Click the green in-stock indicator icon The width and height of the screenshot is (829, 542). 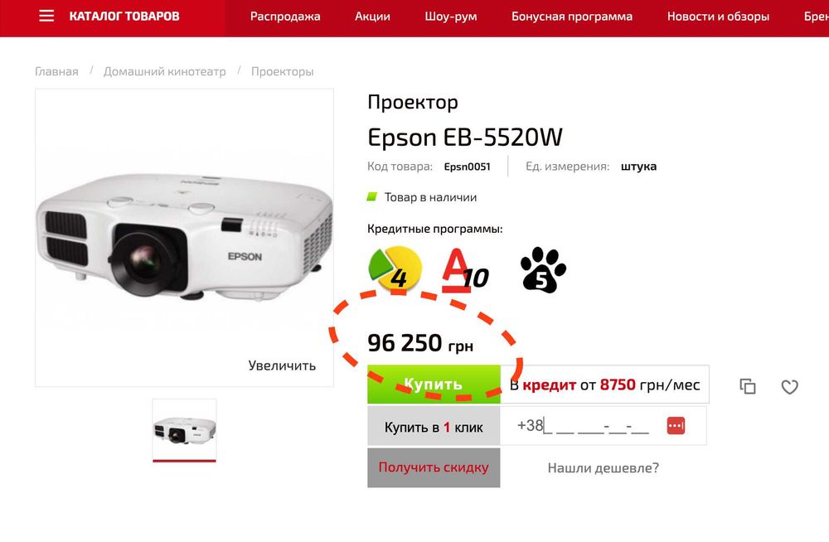(372, 196)
